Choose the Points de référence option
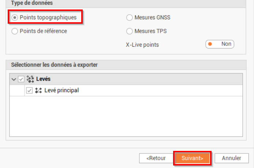This screenshot has height=168, width=254. pyautogui.click(x=15, y=31)
